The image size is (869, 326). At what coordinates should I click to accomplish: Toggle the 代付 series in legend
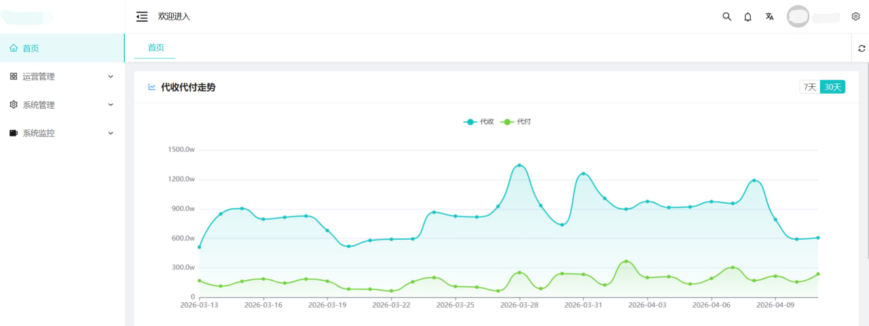516,122
